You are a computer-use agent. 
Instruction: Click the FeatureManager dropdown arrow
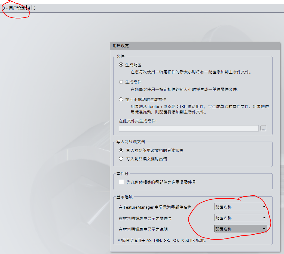264,207
